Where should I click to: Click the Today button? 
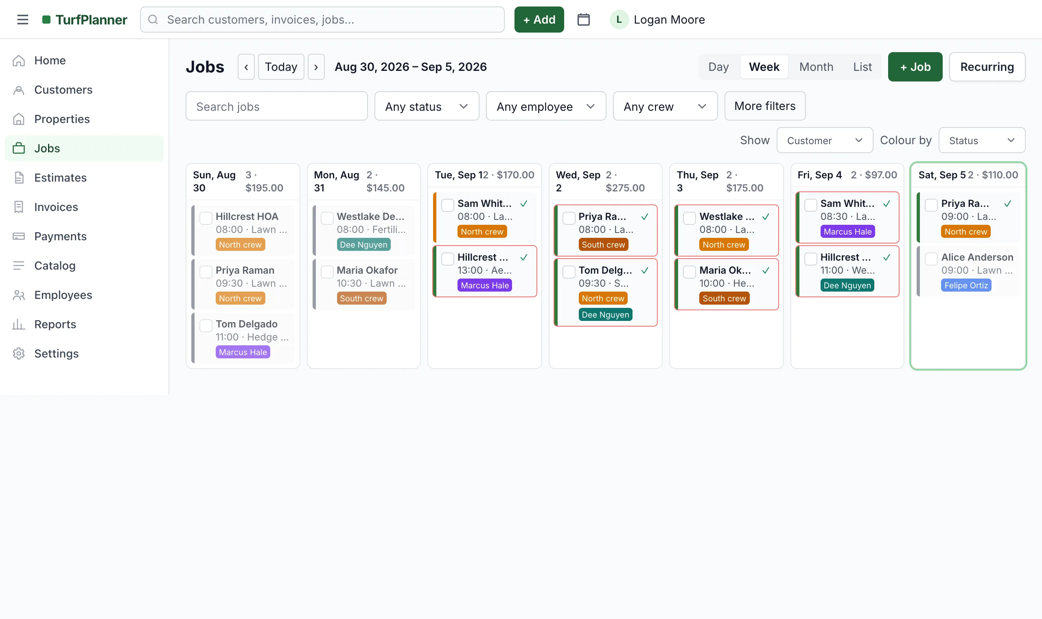281,67
